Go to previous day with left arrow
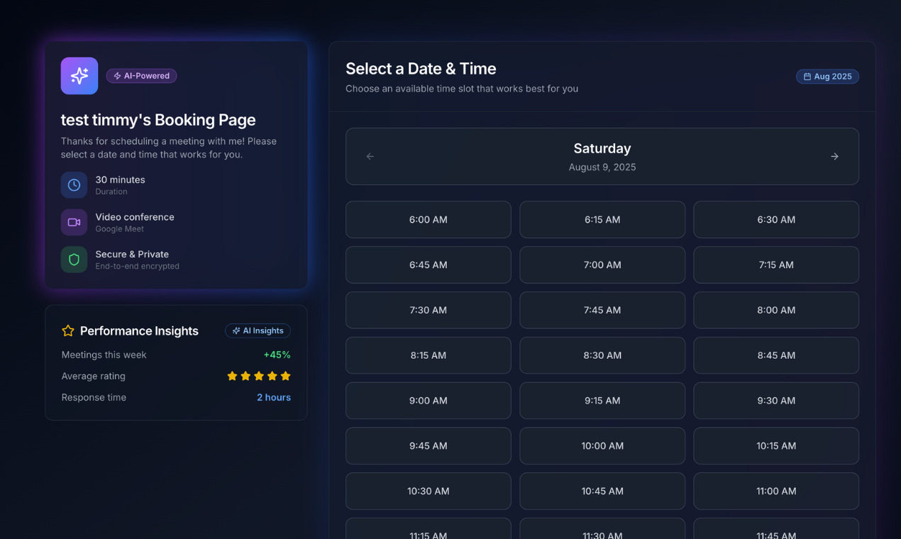This screenshot has width=901, height=539. 370,157
